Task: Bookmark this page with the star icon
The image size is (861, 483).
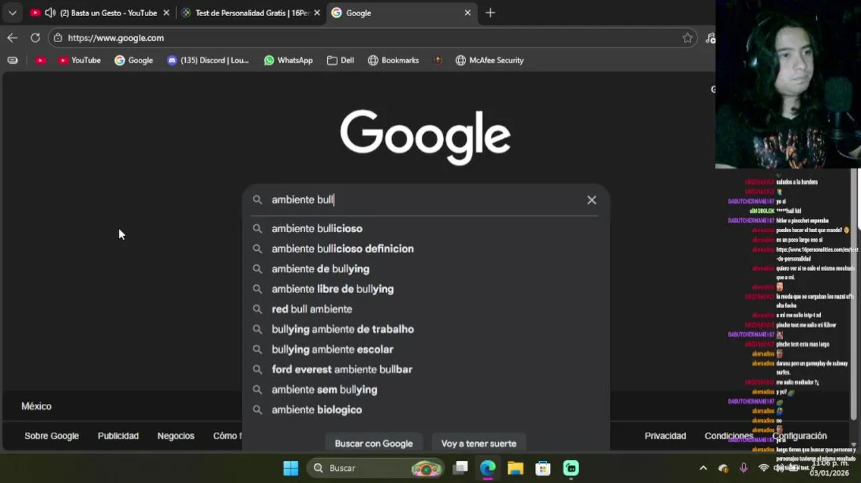Action: point(687,38)
